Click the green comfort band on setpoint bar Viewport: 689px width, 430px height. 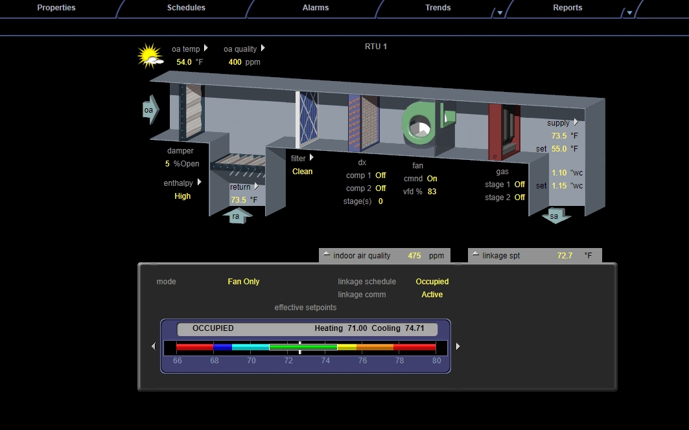pyautogui.click(x=303, y=347)
